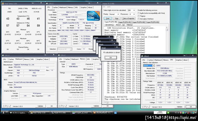Click the blue icon right of taskbar buttons
The image size is (198, 121).
point(115,113)
